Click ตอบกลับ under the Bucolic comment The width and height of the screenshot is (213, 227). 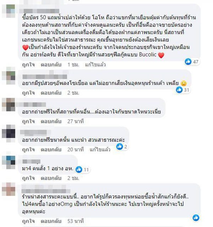point(51,65)
